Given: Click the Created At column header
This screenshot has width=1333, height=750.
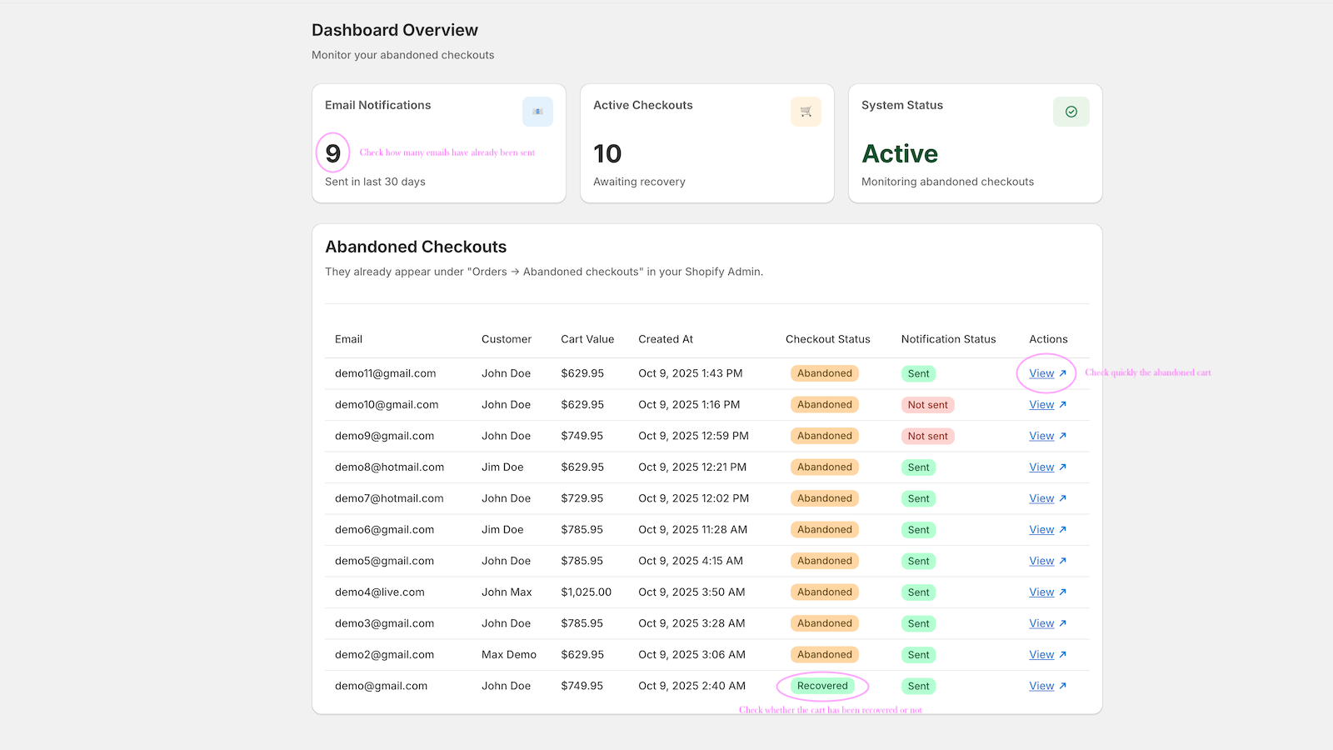Looking at the screenshot, I should pyautogui.click(x=666, y=339).
